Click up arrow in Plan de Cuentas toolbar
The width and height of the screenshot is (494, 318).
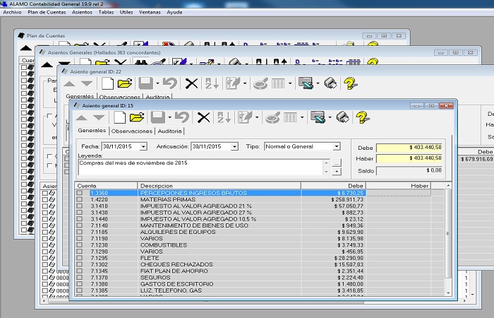tap(26, 48)
